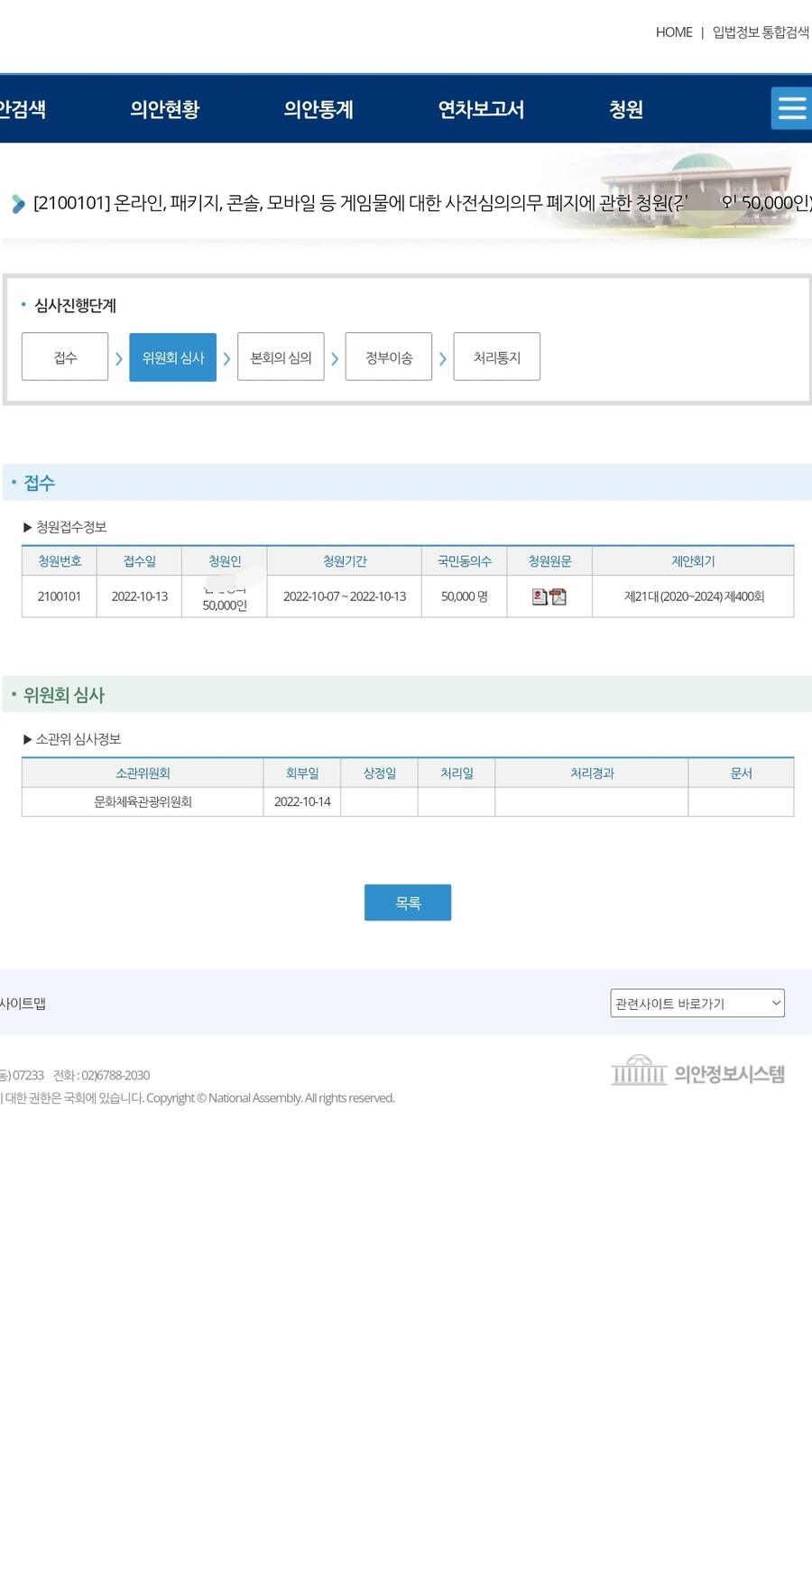
Task: Select the 위원회 심사 progress step
Action: [173, 357]
